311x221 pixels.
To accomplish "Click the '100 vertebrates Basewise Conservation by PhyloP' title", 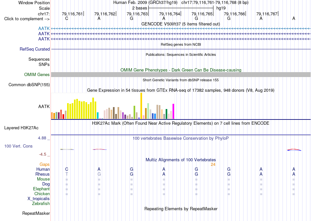I will [181, 138].
